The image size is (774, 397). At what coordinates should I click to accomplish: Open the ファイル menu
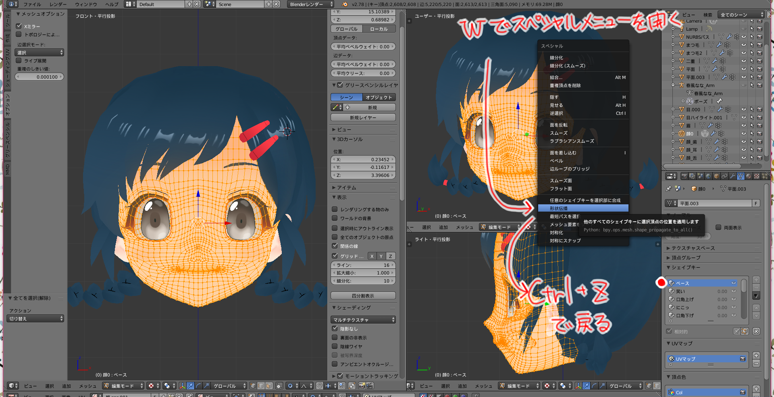point(32,4)
